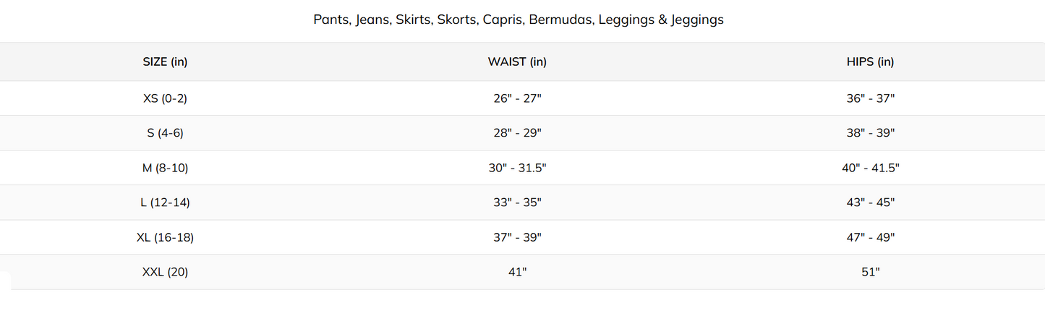The width and height of the screenshot is (1045, 332).
Task: Click the WAIST (in) column header
Action: tap(517, 62)
